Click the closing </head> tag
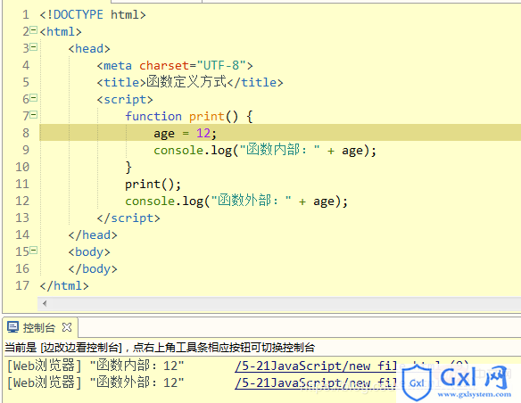The image size is (521, 403). click(x=93, y=234)
